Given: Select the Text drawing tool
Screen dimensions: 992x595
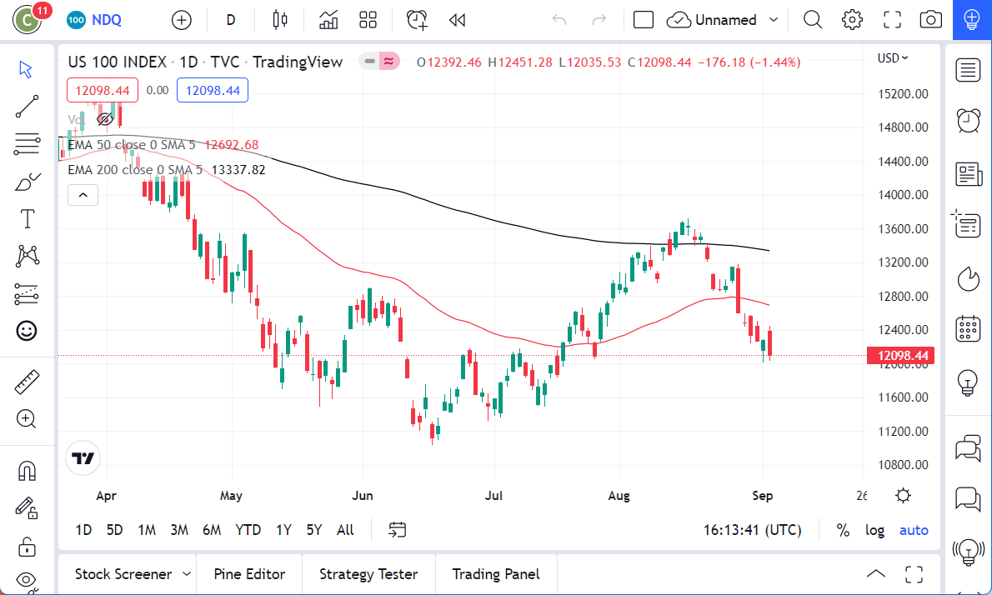Looking at the screenshot, I should click(27, 218).
